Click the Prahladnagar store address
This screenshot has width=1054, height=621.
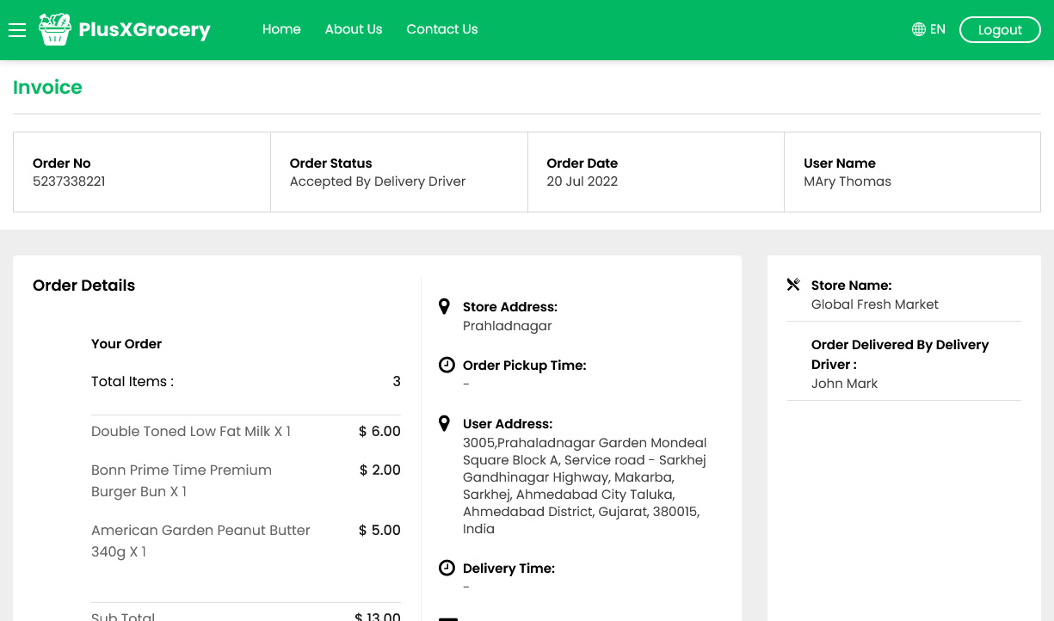508,326
